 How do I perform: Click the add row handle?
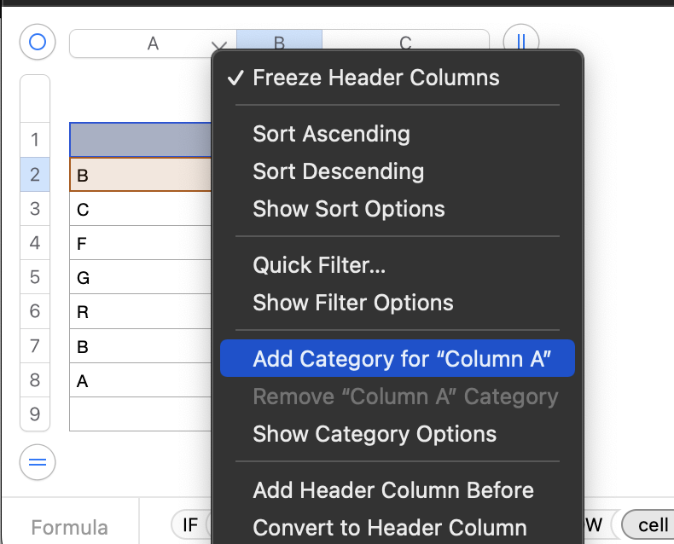point(37,463)
